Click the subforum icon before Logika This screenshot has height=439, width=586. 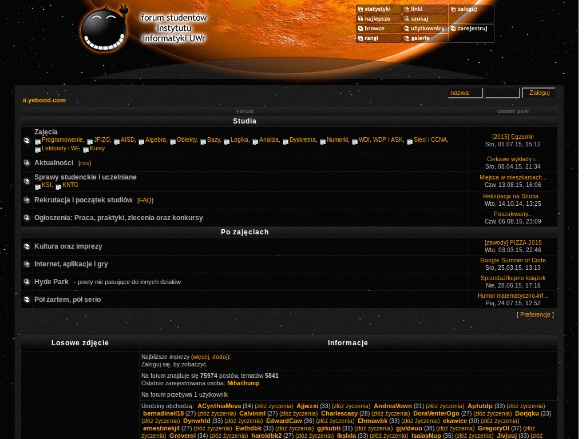(227, 142)
